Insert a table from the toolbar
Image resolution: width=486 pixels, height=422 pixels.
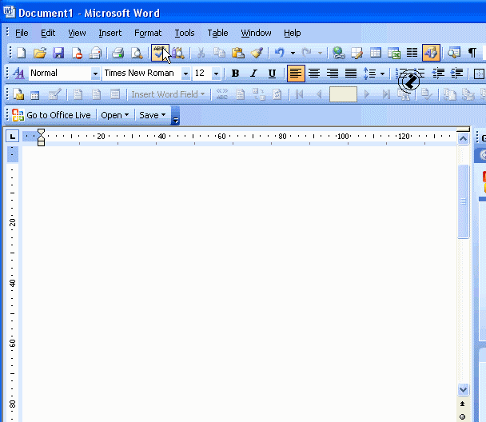(376, 53)
